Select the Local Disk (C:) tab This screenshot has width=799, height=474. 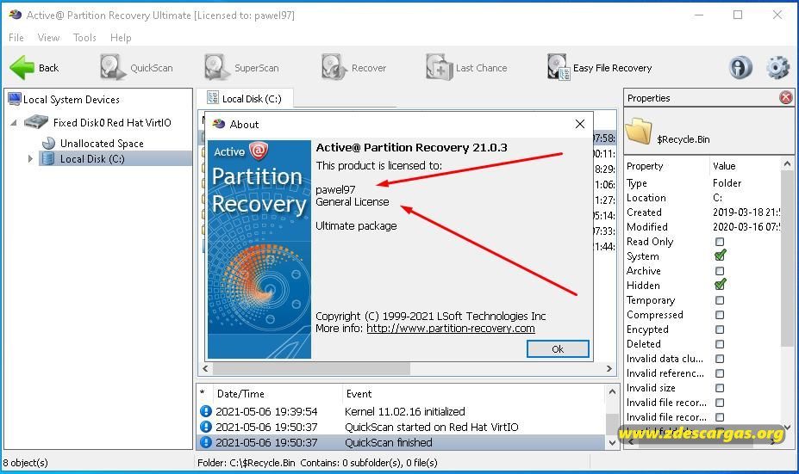[x=245, y=99]
